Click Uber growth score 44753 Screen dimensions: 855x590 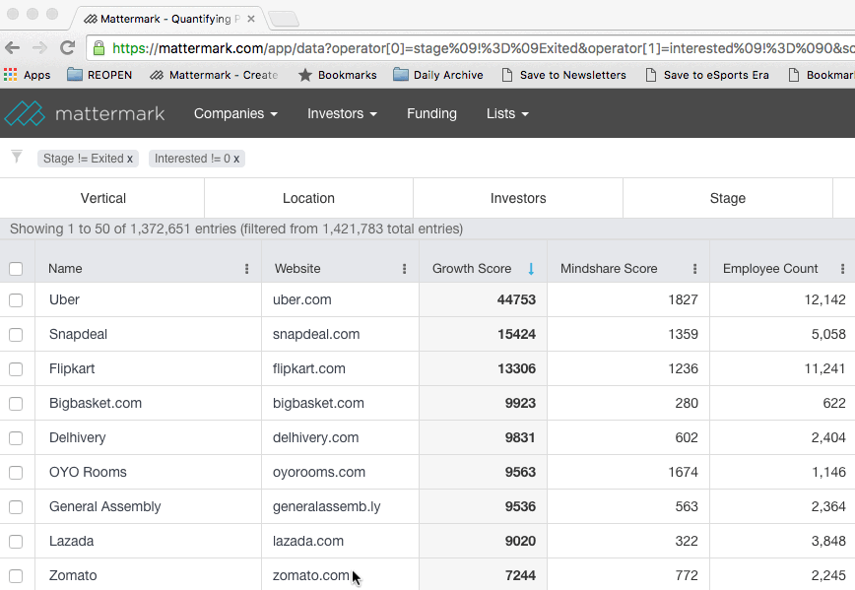pos(516,299)
